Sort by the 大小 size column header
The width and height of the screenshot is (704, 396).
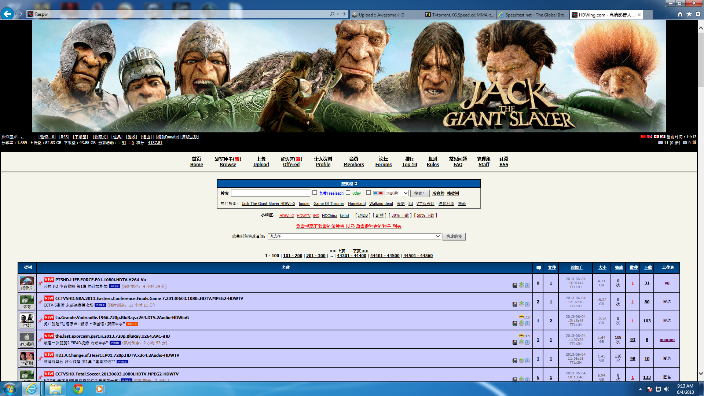point(602,268)
